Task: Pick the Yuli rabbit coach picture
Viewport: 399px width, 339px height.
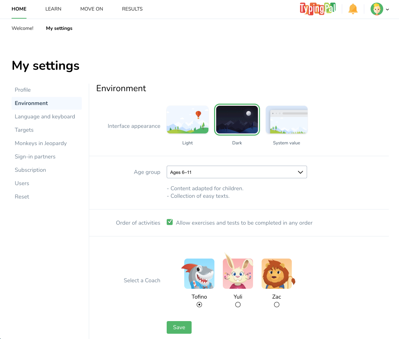Action: 238,274
